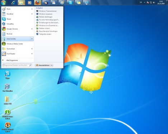Click the network tray icon
The width and height of the screenshot is (168, 134).
point(151,3)
